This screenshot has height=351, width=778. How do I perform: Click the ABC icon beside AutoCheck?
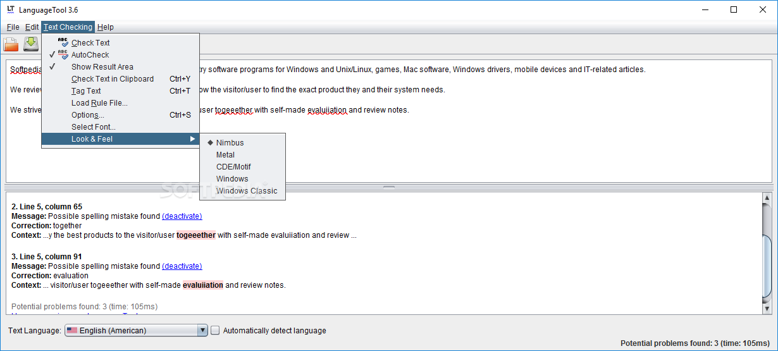tap(63, 54)
